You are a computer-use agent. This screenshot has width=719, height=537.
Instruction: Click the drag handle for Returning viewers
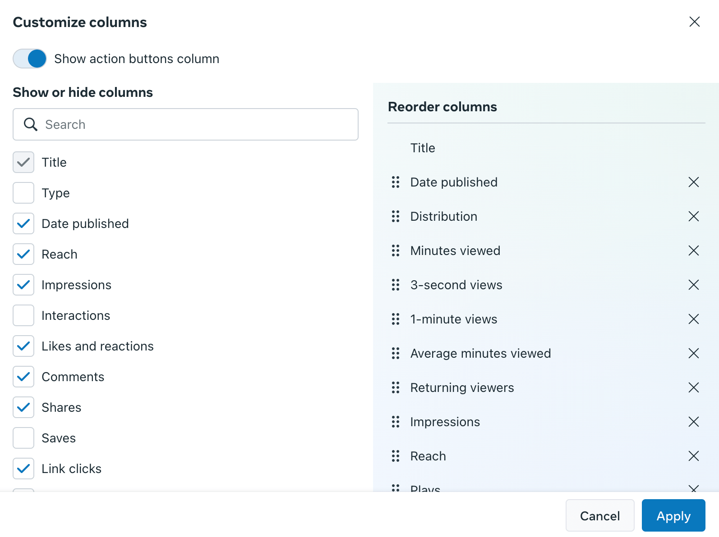[x=396, y=387]
